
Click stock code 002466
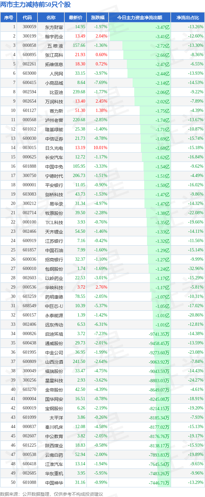point(29,232)
